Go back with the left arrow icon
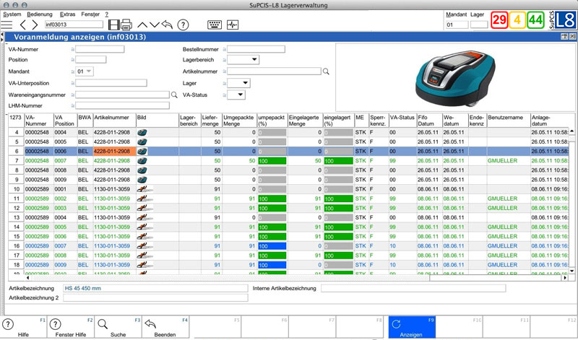Image resolution: width=578 pixels, height=340 pixels. [23, 25]
